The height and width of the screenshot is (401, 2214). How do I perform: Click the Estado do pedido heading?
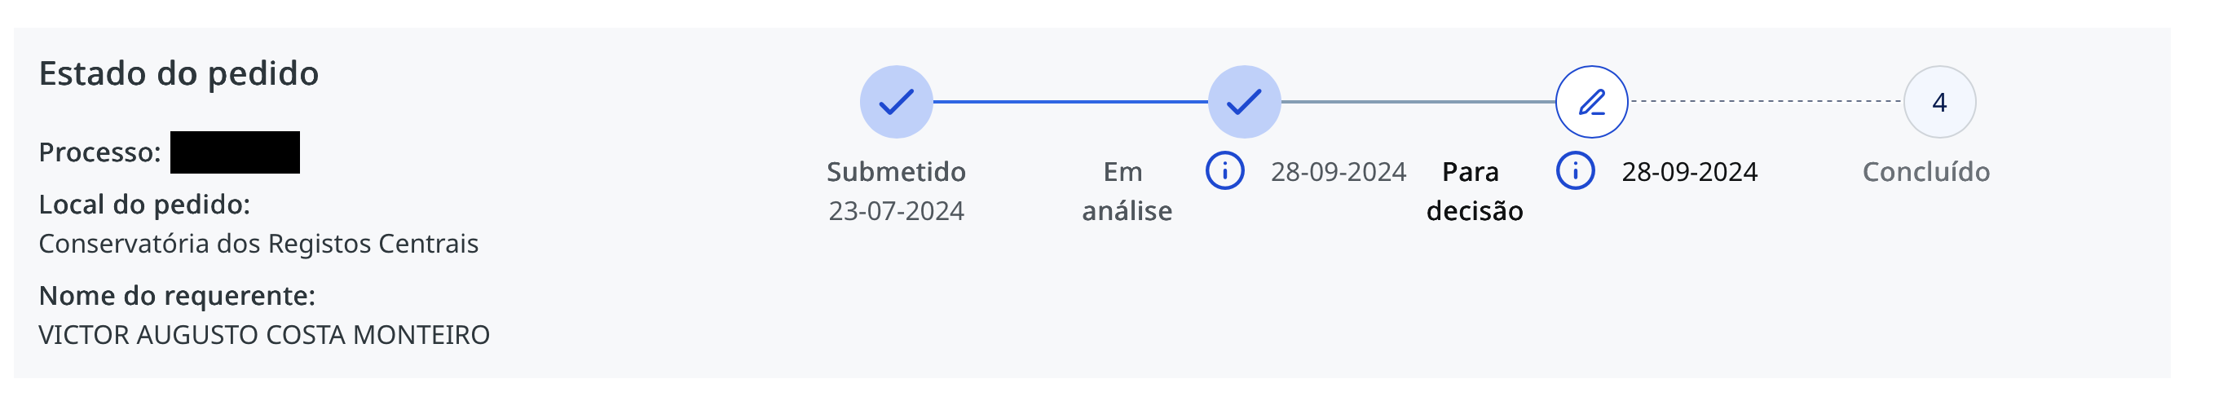tap(179, 74)
